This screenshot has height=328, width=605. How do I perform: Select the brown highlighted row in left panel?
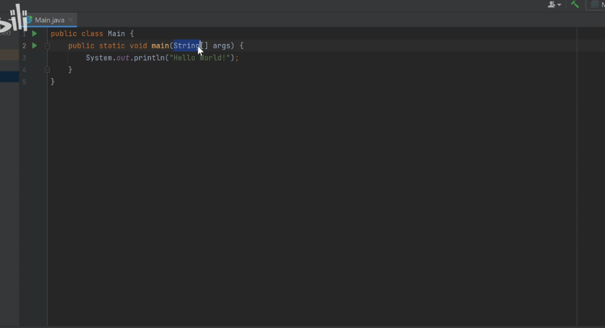(x=10, y=55)
